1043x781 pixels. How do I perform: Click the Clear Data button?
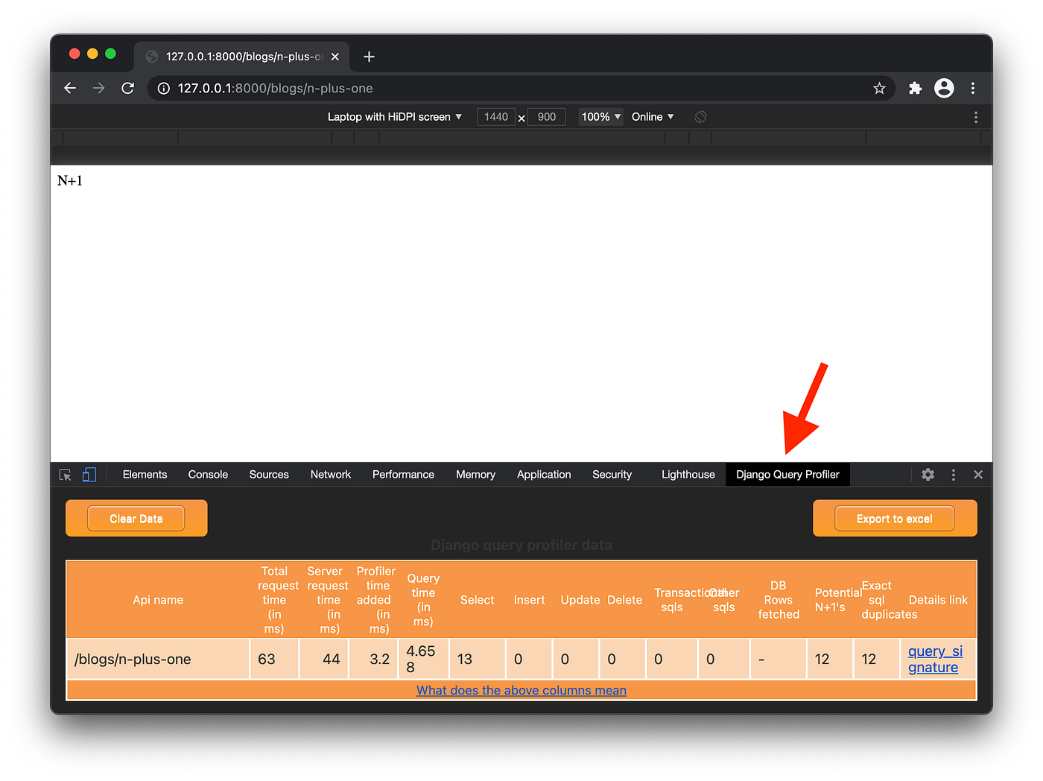click(136, 519)
